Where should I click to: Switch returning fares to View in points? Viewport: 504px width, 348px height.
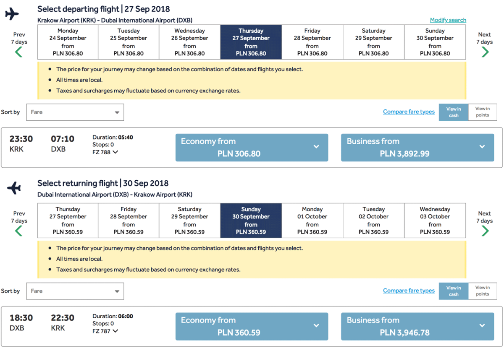[x=482, y=291]
